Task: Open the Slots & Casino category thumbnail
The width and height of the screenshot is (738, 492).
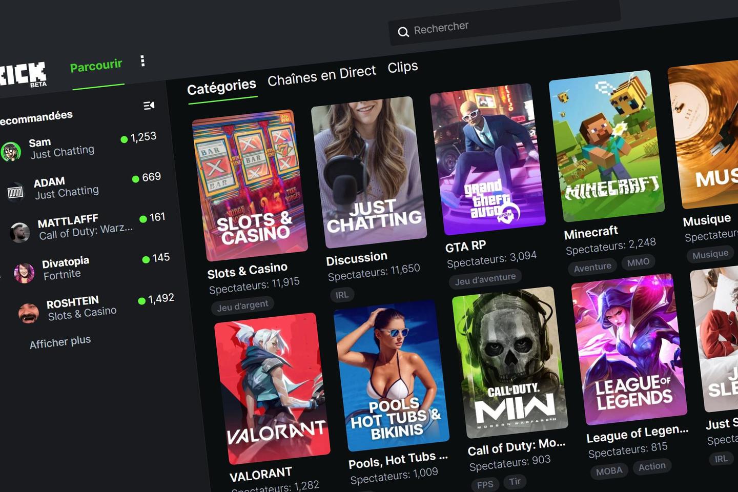Action: pyautogui.click(x=250, y=185)
